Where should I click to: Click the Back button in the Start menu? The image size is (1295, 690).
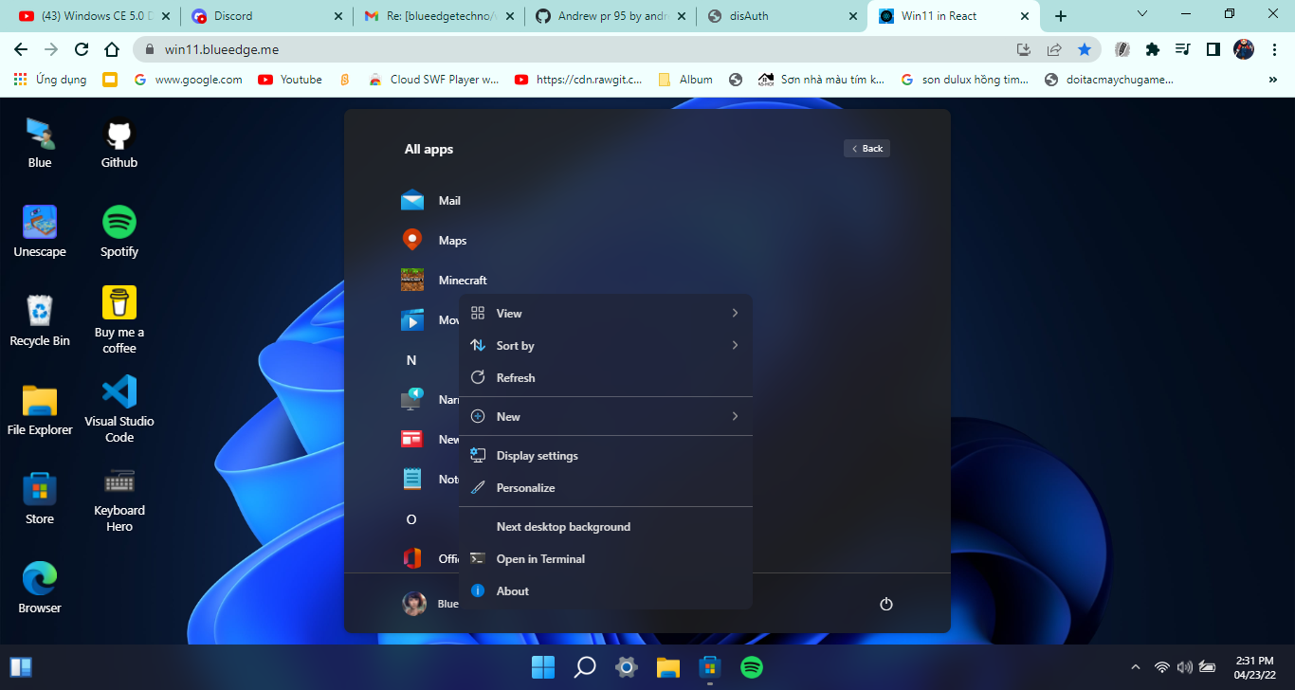[866, 148]
